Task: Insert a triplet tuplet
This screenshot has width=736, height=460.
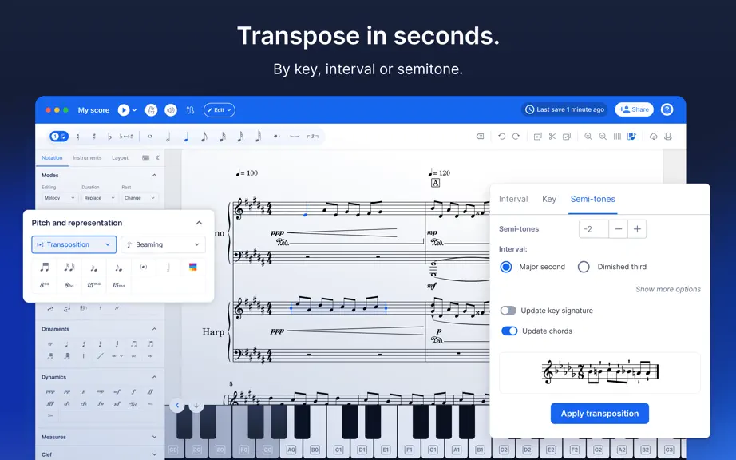Action: (x=313, y=136)
